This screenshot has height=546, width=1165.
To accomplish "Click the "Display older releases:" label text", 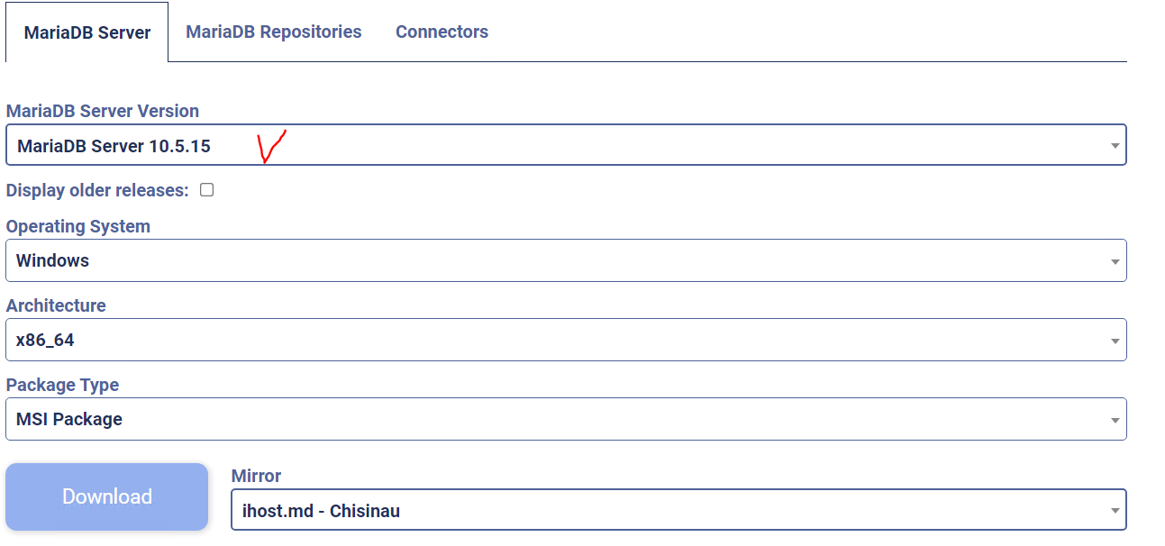I will pyautogui.click(x=97, y=190).
